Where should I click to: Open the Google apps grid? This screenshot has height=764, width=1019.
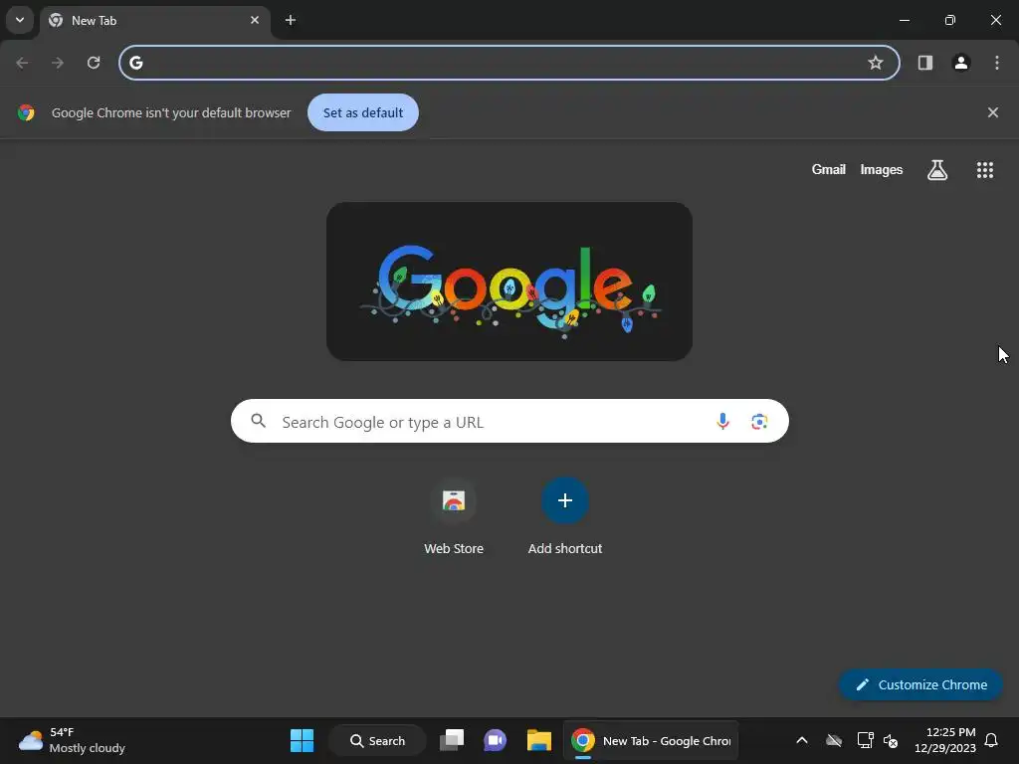[985, 170]
